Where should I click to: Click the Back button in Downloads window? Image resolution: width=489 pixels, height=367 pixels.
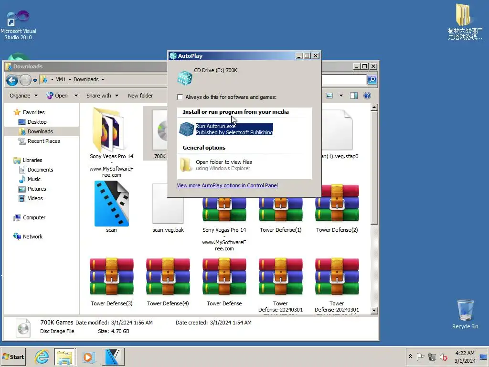[12, 80]
